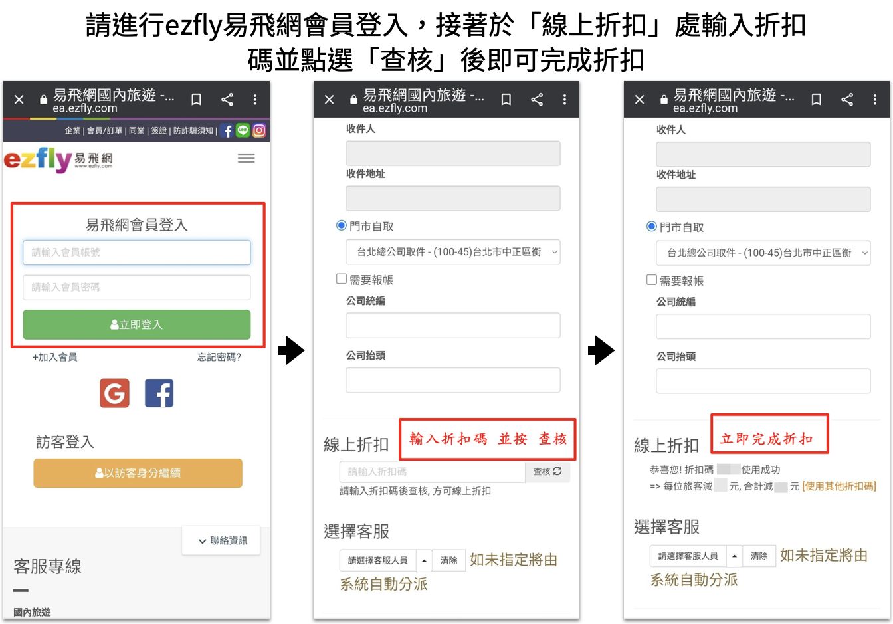The image size is (893, 624).
Task: Select 門市自取 radio in the right screenshot
Action: 652,227
